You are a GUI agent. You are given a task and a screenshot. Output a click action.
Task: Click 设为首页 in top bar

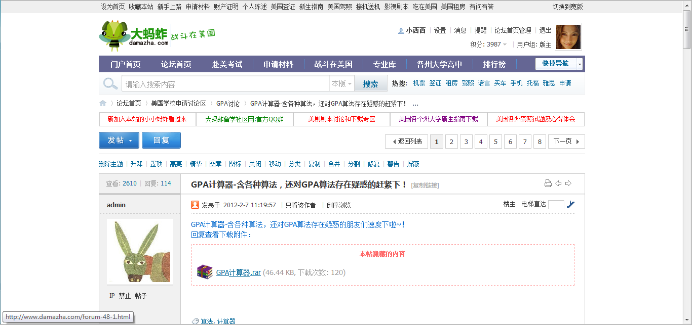[112, 7]
